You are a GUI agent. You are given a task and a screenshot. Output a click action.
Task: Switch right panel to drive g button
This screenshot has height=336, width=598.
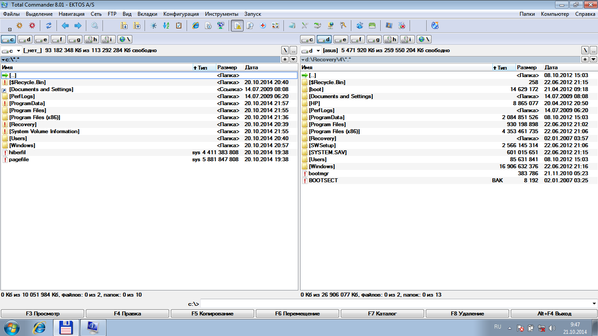(x=374, y=39)
